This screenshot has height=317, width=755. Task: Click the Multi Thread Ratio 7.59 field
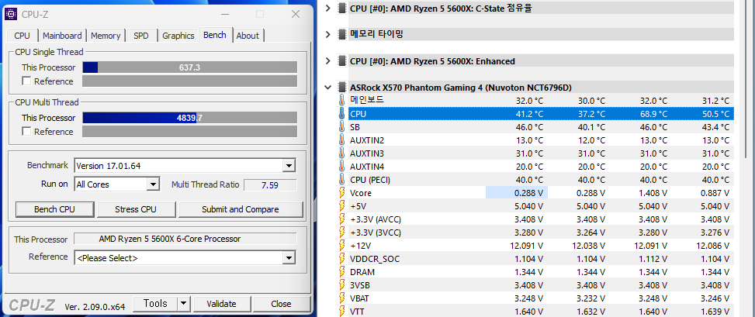tap(270, 184)
